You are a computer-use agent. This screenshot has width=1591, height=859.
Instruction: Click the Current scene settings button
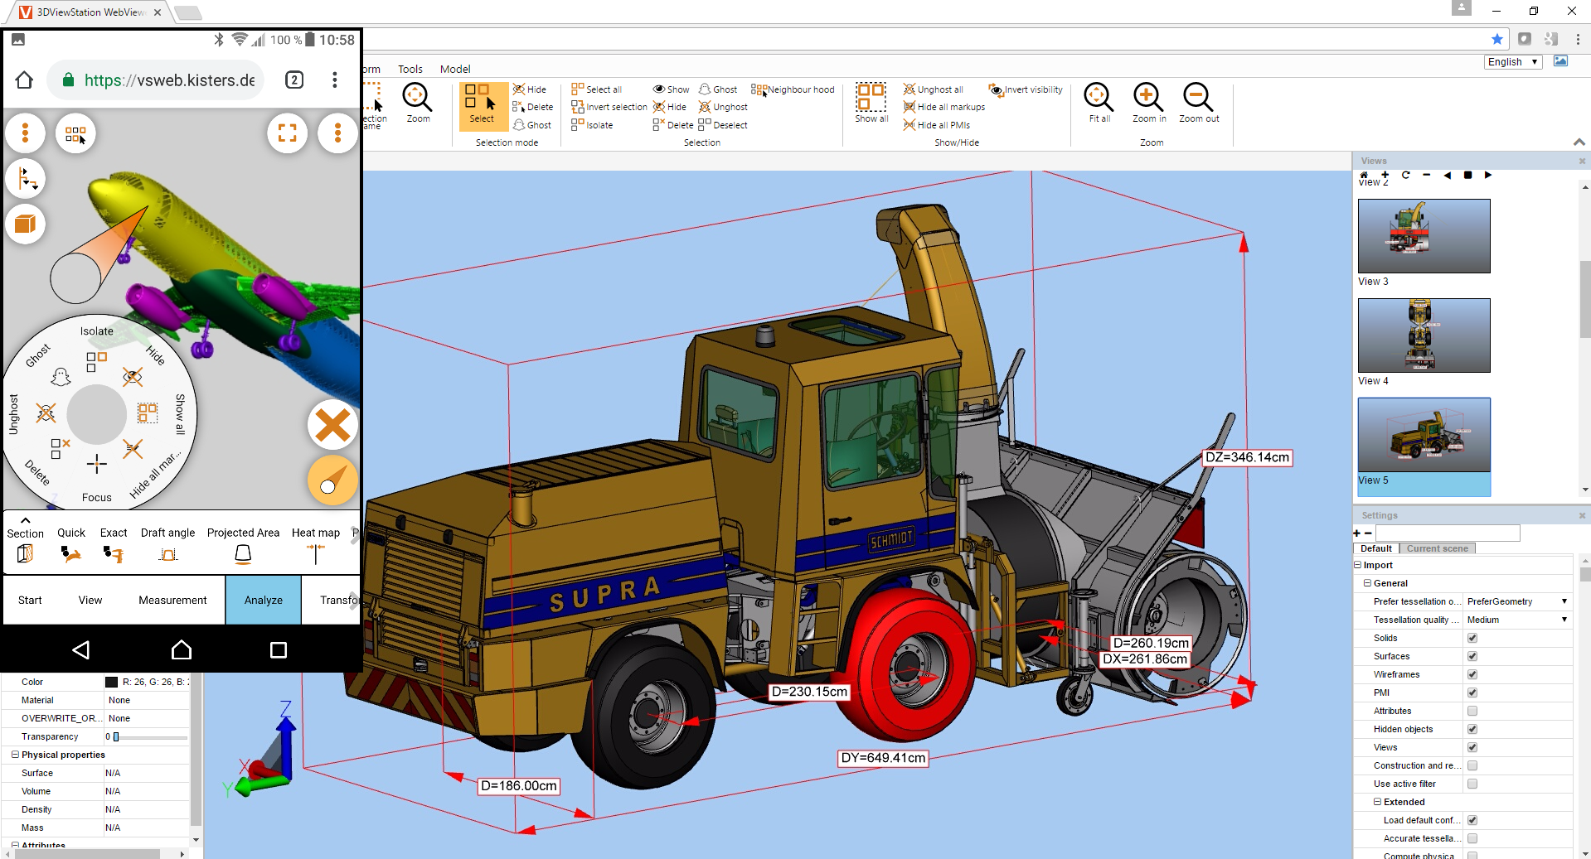1437,548
